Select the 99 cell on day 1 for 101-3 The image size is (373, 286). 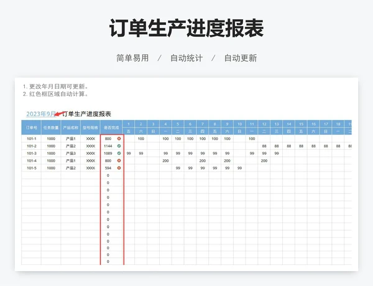[129, 154]
